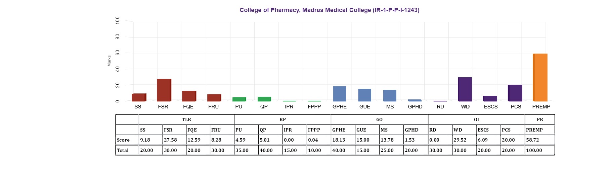This screenshot has height=171, width=609.
Task: Click the red FSR bar
Action: (x=164, y=90)
